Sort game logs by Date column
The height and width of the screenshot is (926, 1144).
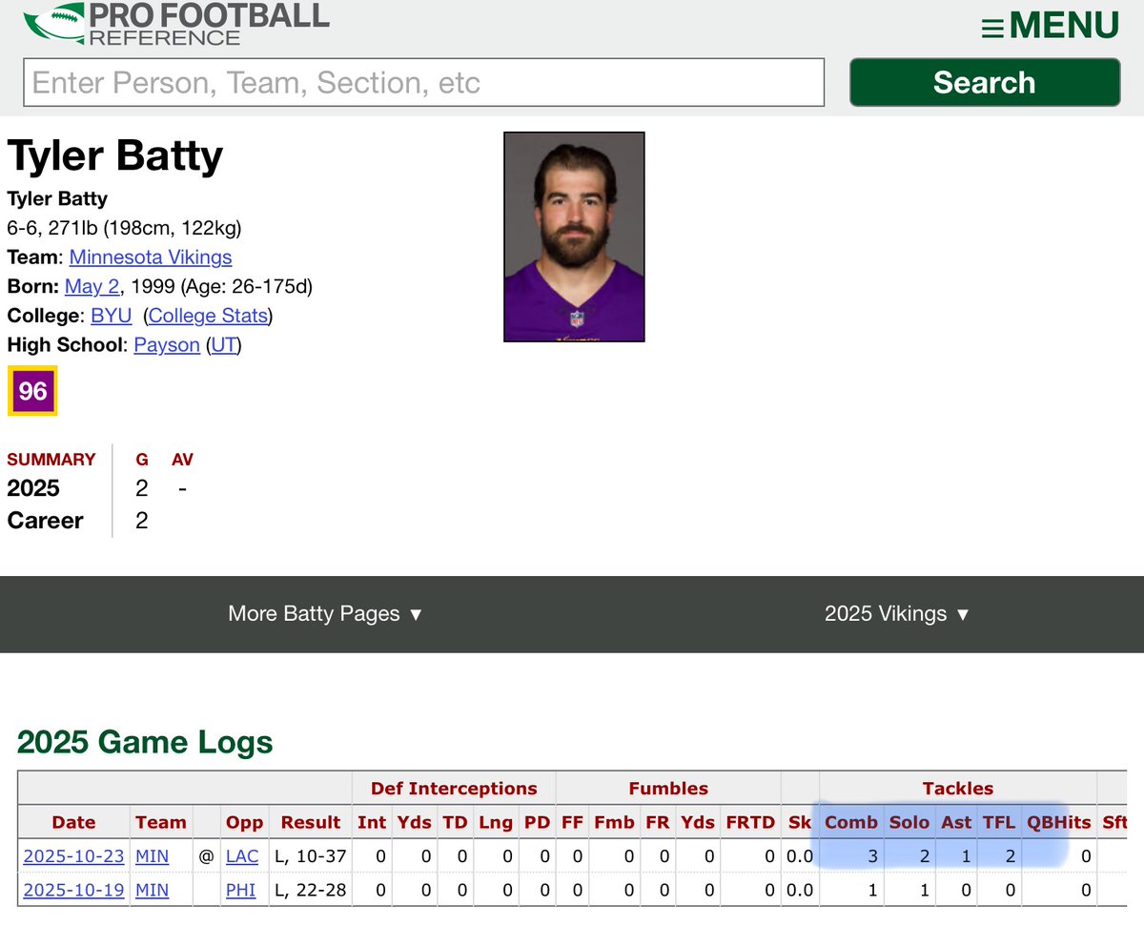(73, 822)
